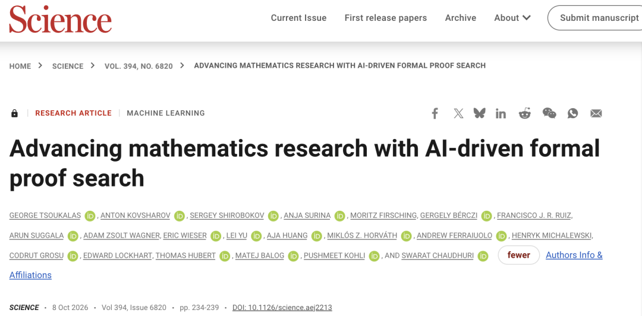The width and height of the screenshot is (642, 316).
Task: Open Sergey Shirobokov's ORCID icon
Action: click(x=273, y=216)
